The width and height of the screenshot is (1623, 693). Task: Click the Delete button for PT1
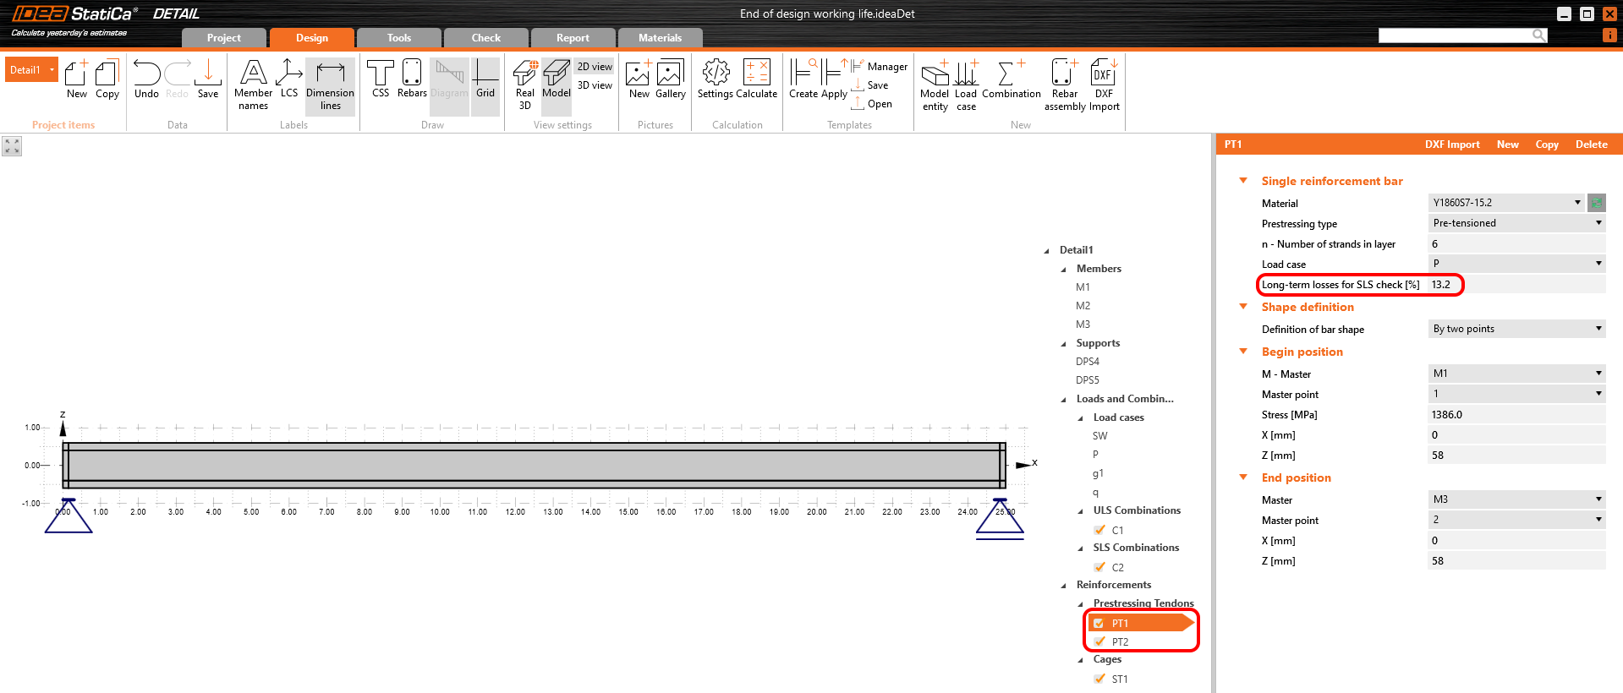coord(1591,145)
